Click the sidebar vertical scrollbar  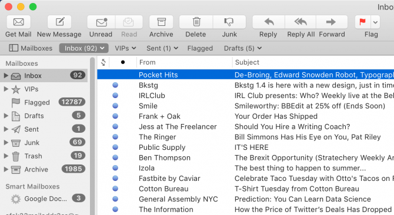click(92, 136)
